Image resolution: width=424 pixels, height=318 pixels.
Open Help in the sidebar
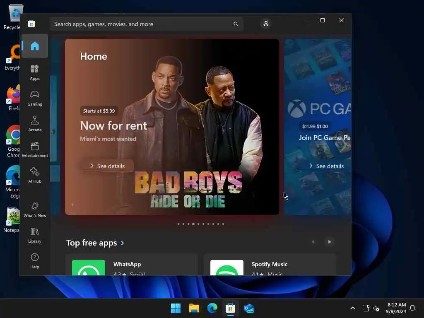coord(35,261)
